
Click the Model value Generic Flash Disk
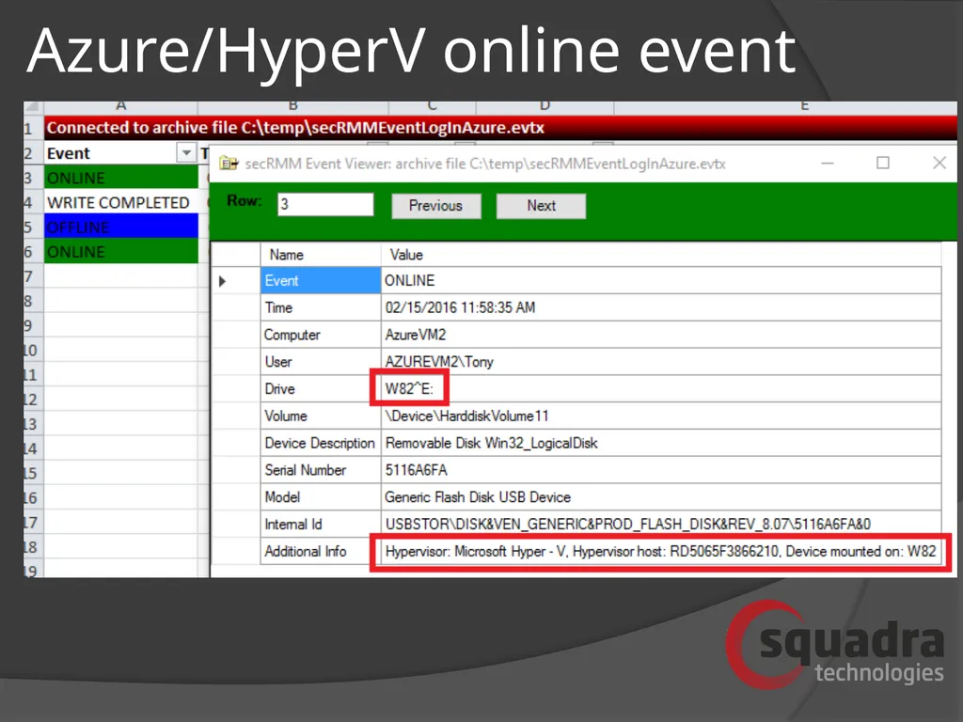click(661, 496)
